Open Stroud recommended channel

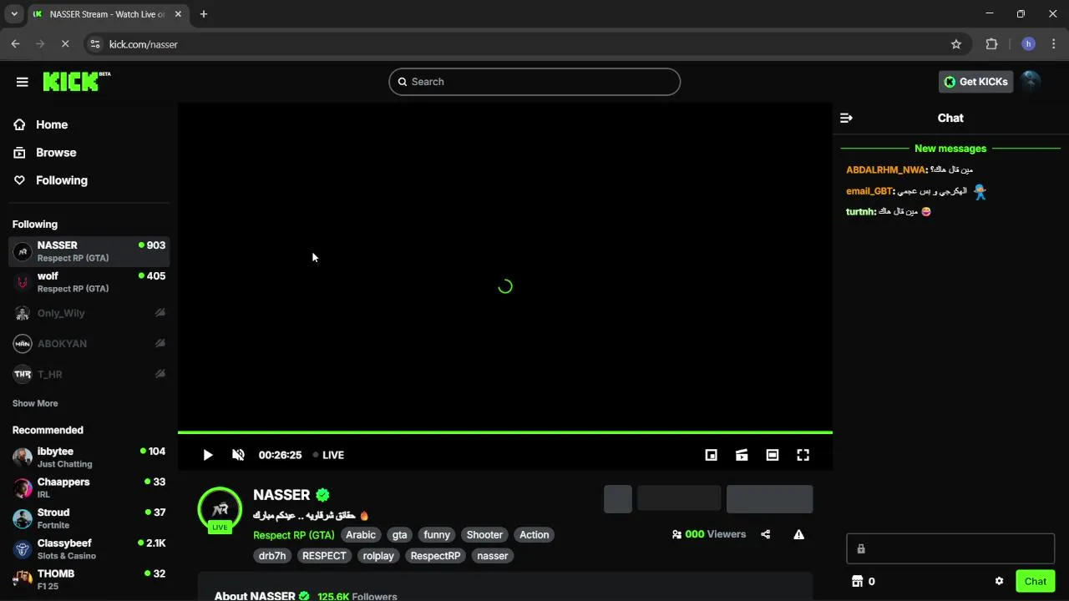coord(89,518)
